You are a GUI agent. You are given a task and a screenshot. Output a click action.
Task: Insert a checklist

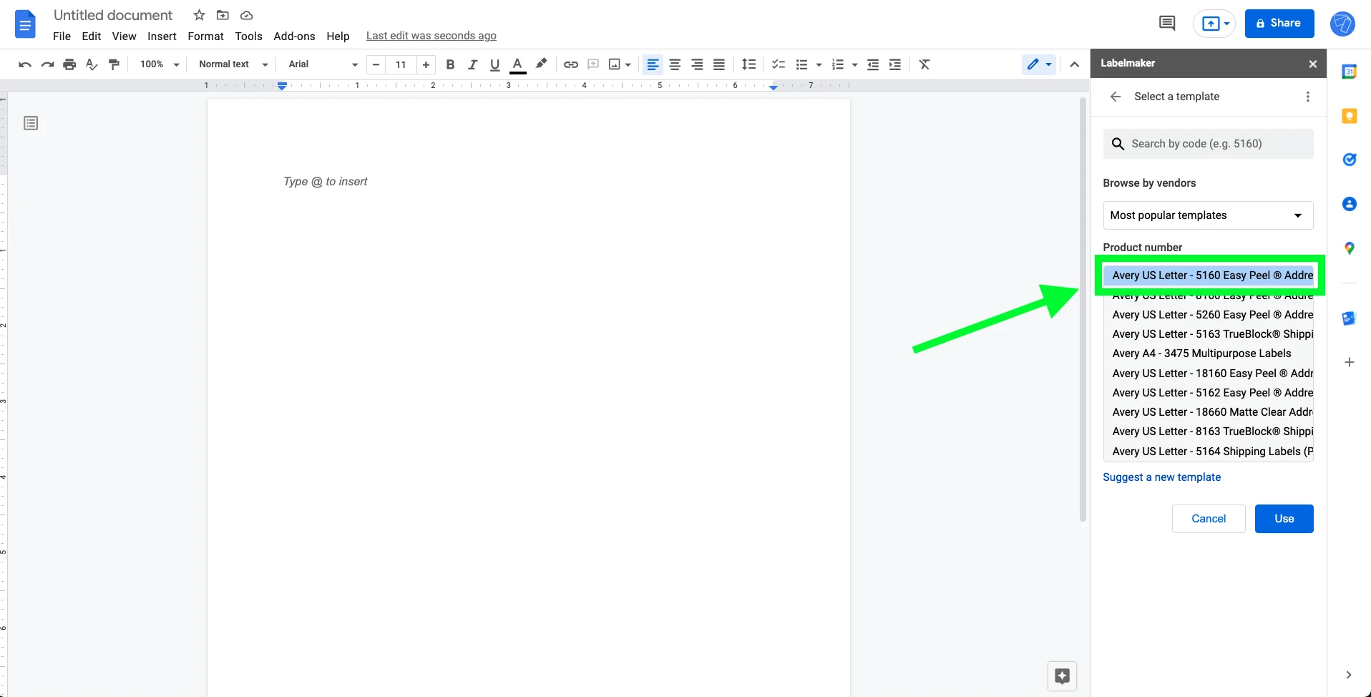click(x=779, y=64)
